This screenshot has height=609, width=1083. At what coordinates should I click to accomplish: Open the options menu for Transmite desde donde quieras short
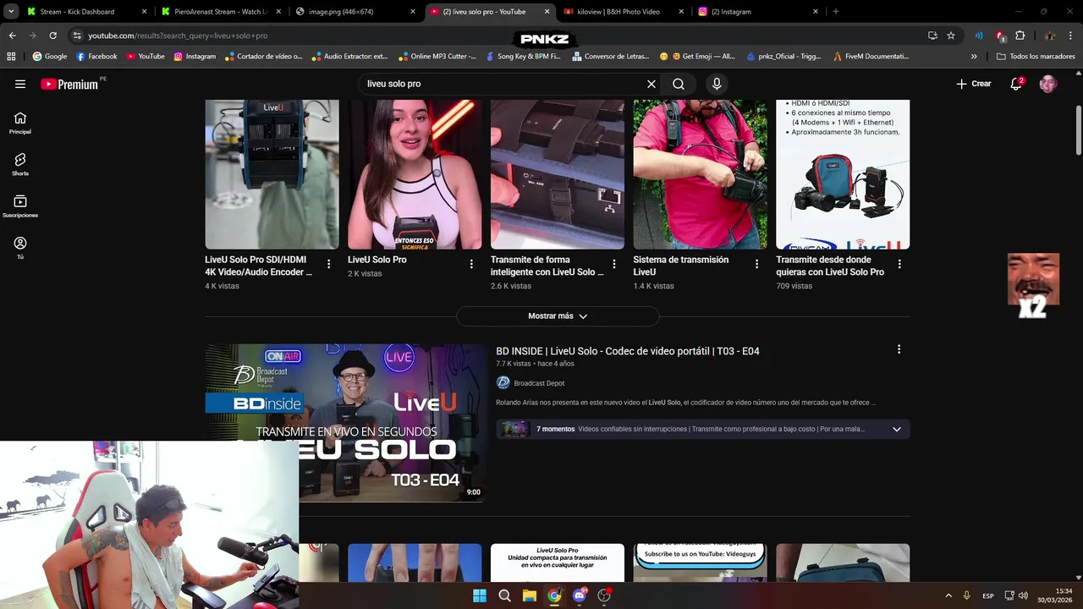point(899,264)
